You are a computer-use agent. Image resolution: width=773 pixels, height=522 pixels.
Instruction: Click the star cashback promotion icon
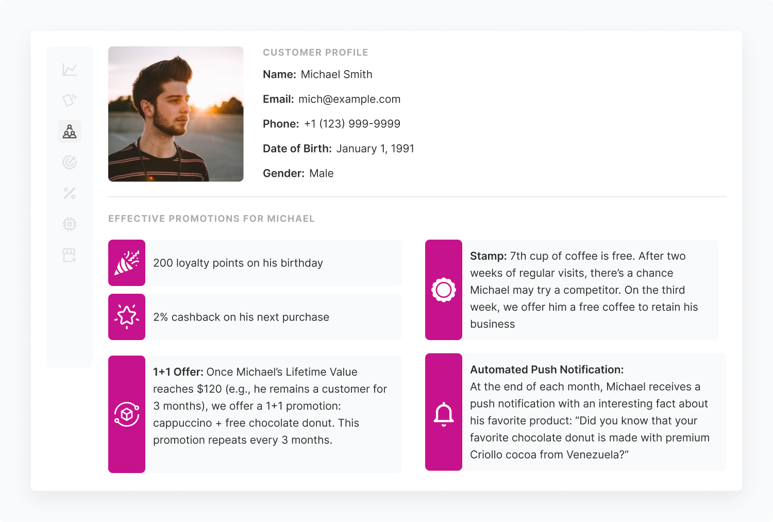point(127,317)
